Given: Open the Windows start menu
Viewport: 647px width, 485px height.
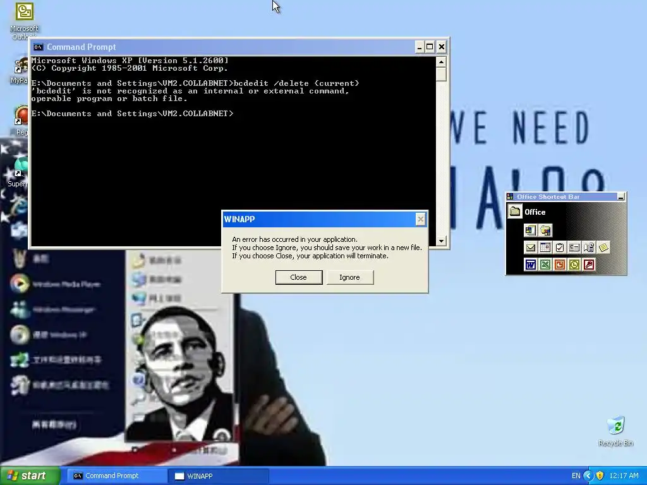Looking at the screenshot, I should point(30,476).
